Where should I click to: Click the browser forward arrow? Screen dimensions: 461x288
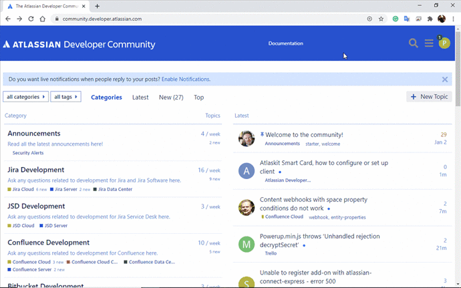(19, 19)
